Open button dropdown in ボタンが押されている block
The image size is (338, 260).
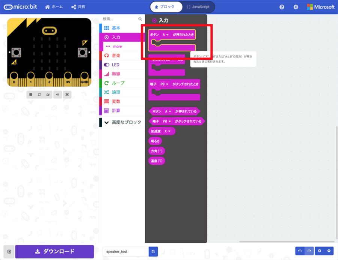coord(168,111)
